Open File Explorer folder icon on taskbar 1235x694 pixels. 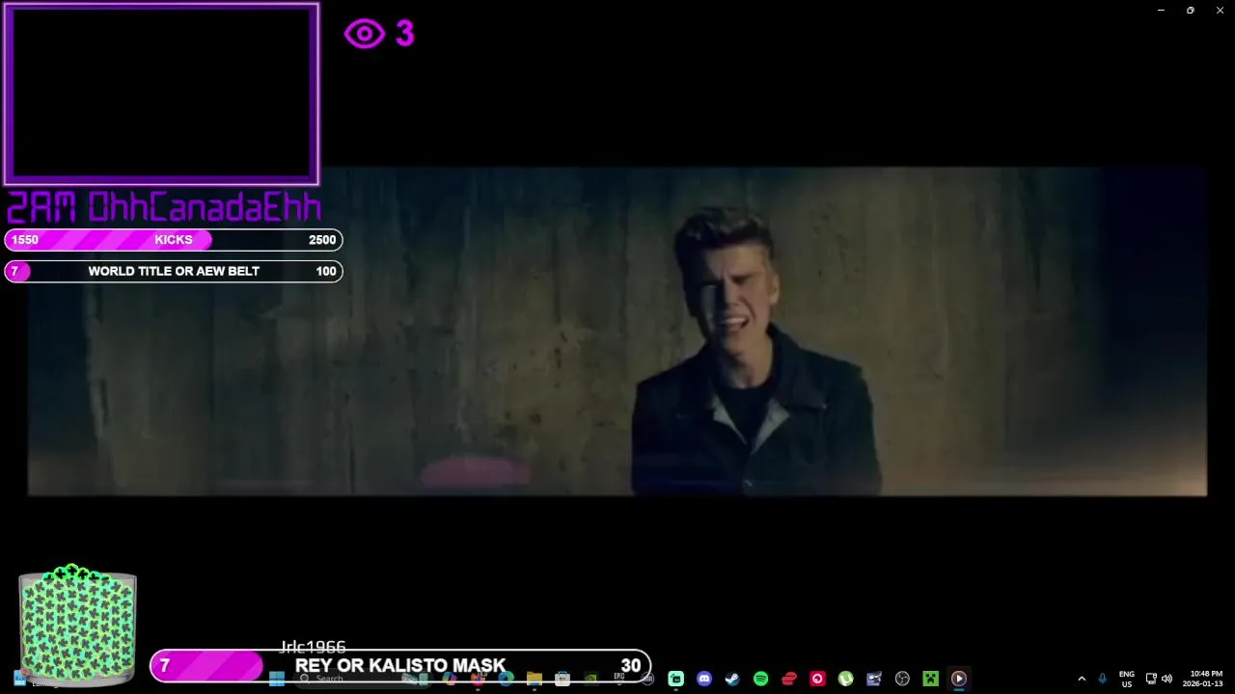534,679
